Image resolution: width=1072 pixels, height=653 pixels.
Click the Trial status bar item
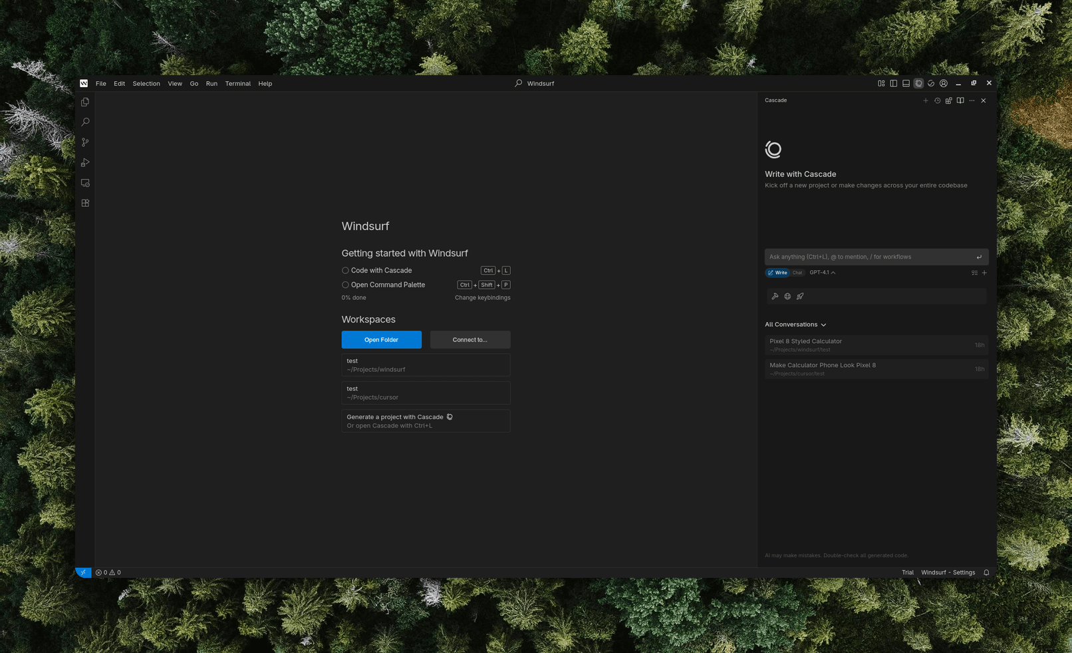908,573
